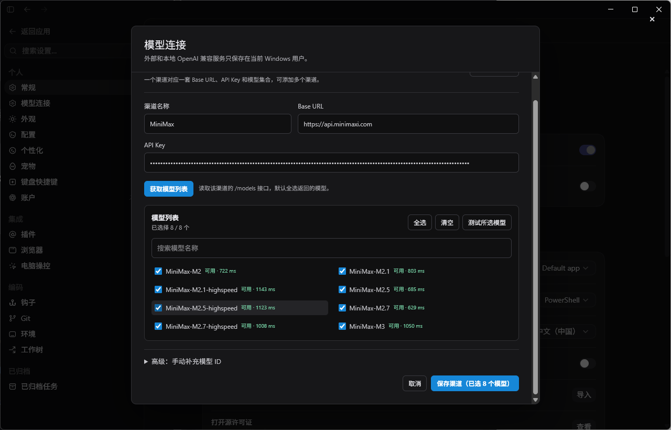Viewport: 671px width, 430px height.
Task: Toggle the sidebar panel icon in title bar
Action: coord(10,9)
